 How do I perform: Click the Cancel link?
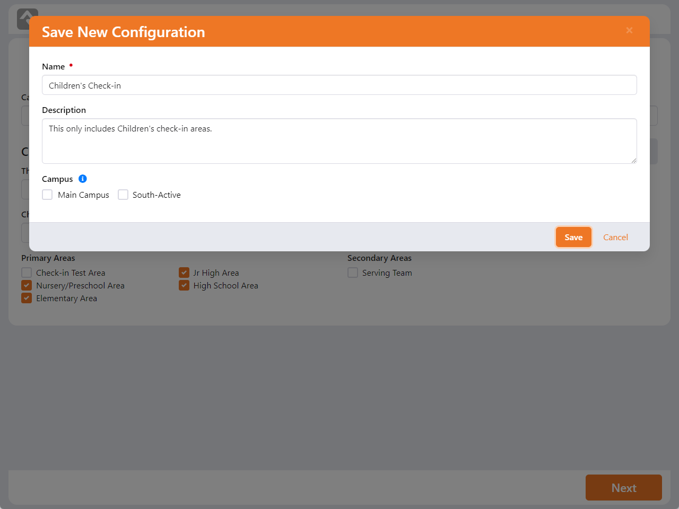615,237
